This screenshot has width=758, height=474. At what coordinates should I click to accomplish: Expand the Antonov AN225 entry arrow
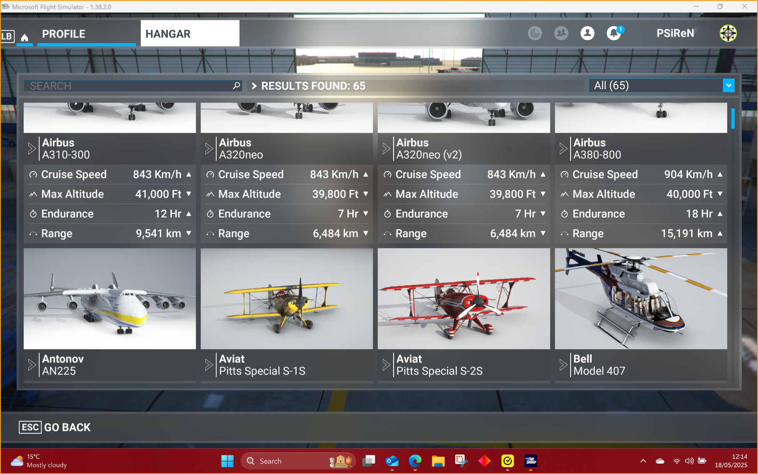click(x=32, y=365)
